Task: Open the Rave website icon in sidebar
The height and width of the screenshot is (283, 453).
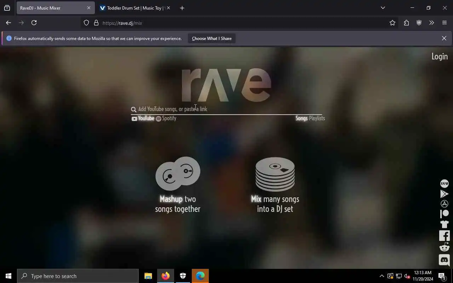Action: [x=444, y=183]
